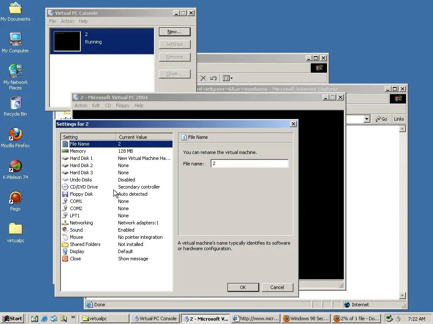Click the Undo Disks icon
Image resolution: width=433 pixels, height=324 pixels.
pyautogui.click(x=65, y=180)
